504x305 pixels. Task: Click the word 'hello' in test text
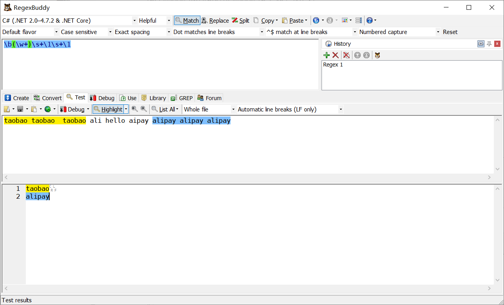(x=115, y=120)
